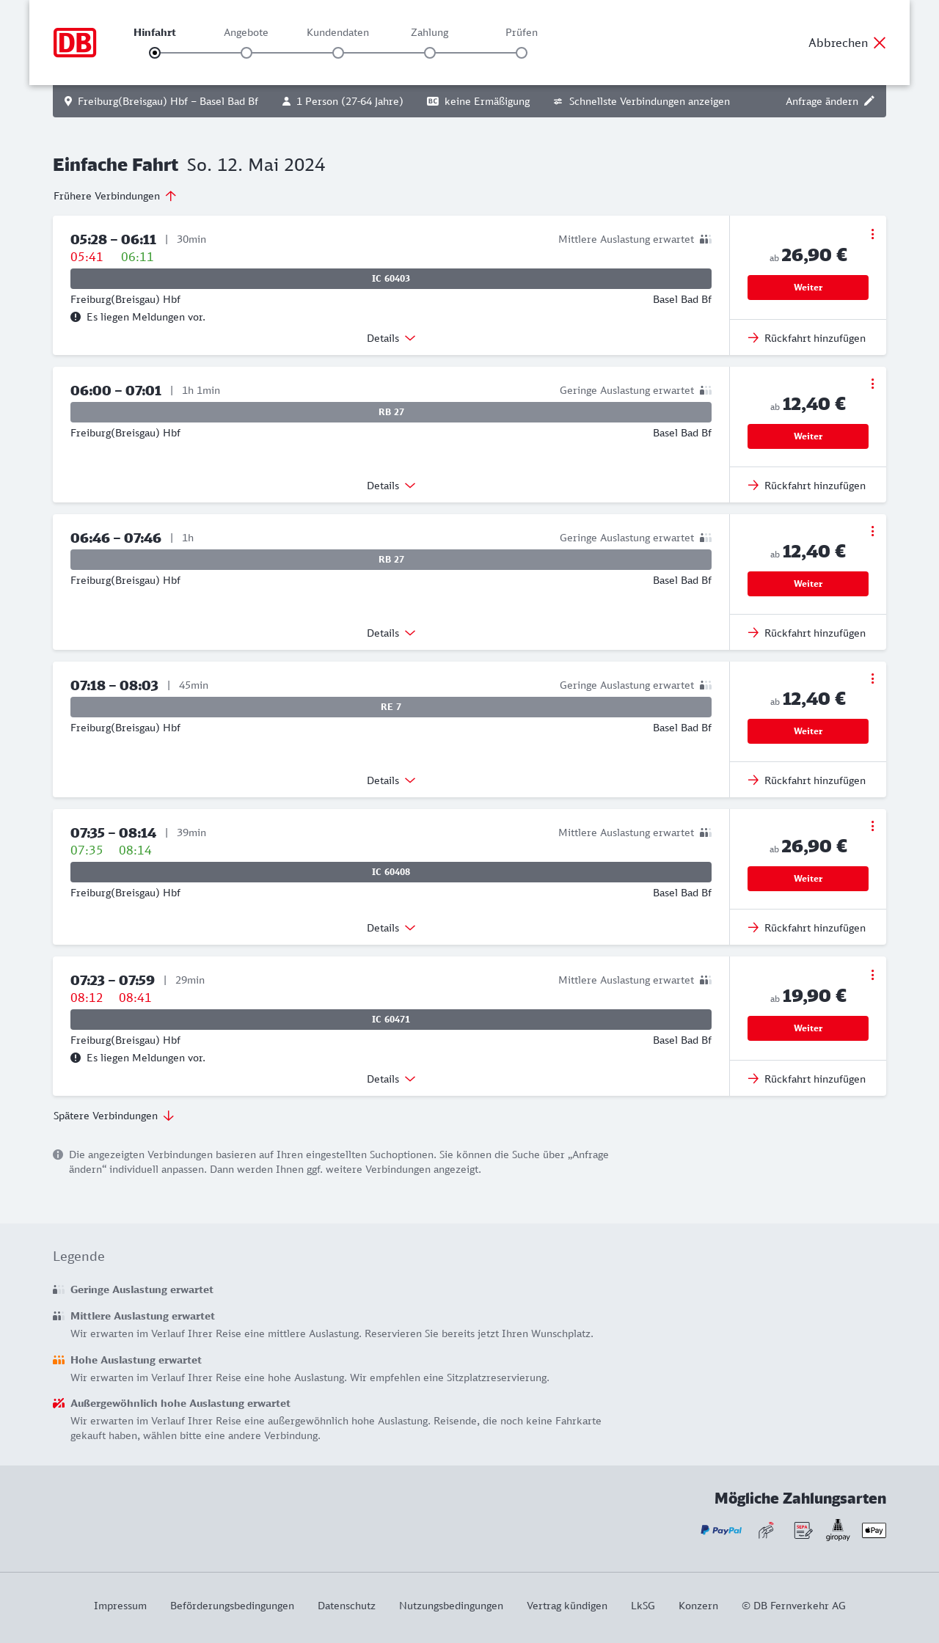
Task: Click warning icon on IC 60471 connection
Action: 76,1058
